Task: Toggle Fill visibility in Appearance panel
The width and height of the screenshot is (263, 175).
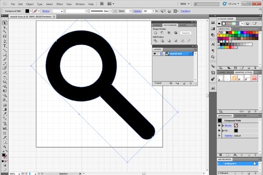Action: pos(219,130)
